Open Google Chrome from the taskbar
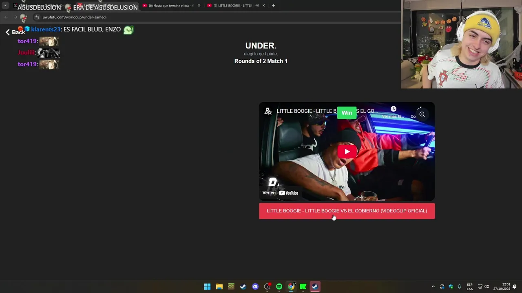Screen dimensions: 522x293 point(291,286)
